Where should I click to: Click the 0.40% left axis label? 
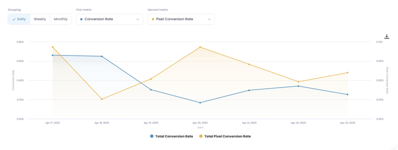click(x=20, y=80)
